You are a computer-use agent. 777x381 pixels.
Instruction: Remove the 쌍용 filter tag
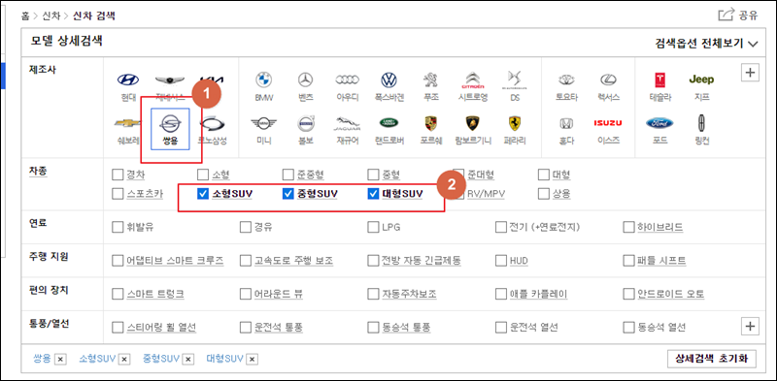(60, 360)
